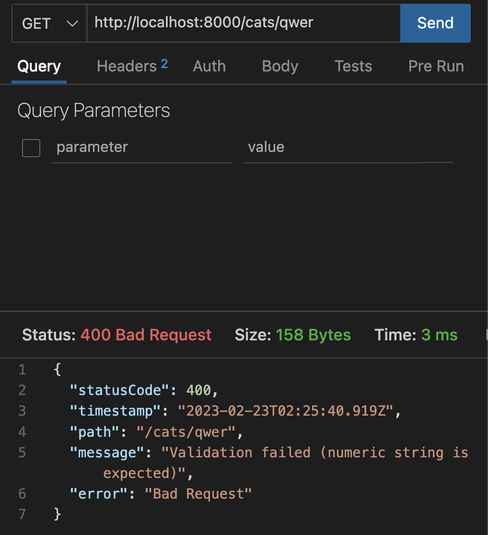The width and height of the screenshot is (488, 535).
Task: Click the 158 Bytes size value
Action: click(x=314, y=335)
